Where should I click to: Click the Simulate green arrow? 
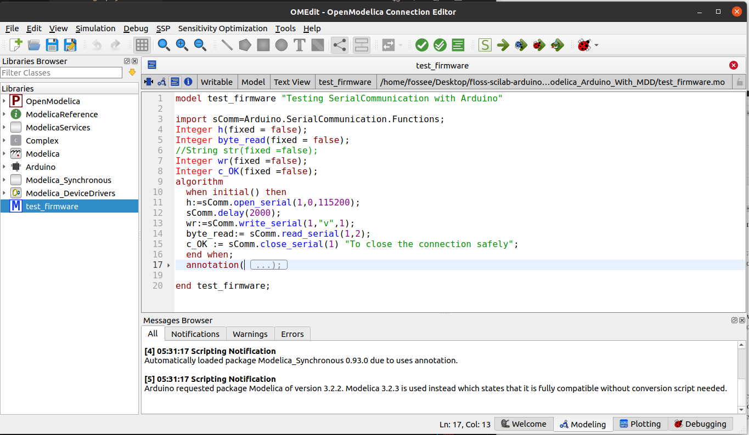click(x=503, y=45)
